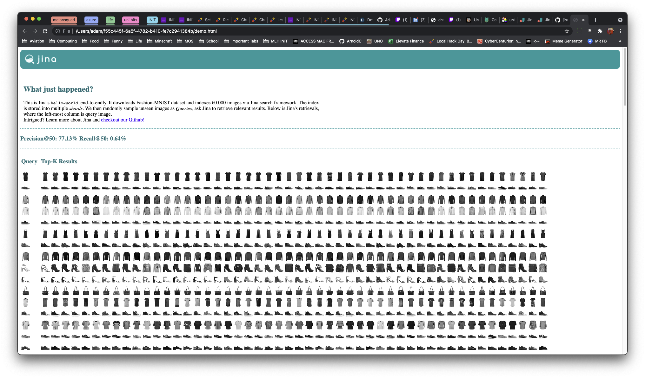Expand the Minecraft bookmarks folder
The image size is (645, 378).
click(x=160, y=41)
